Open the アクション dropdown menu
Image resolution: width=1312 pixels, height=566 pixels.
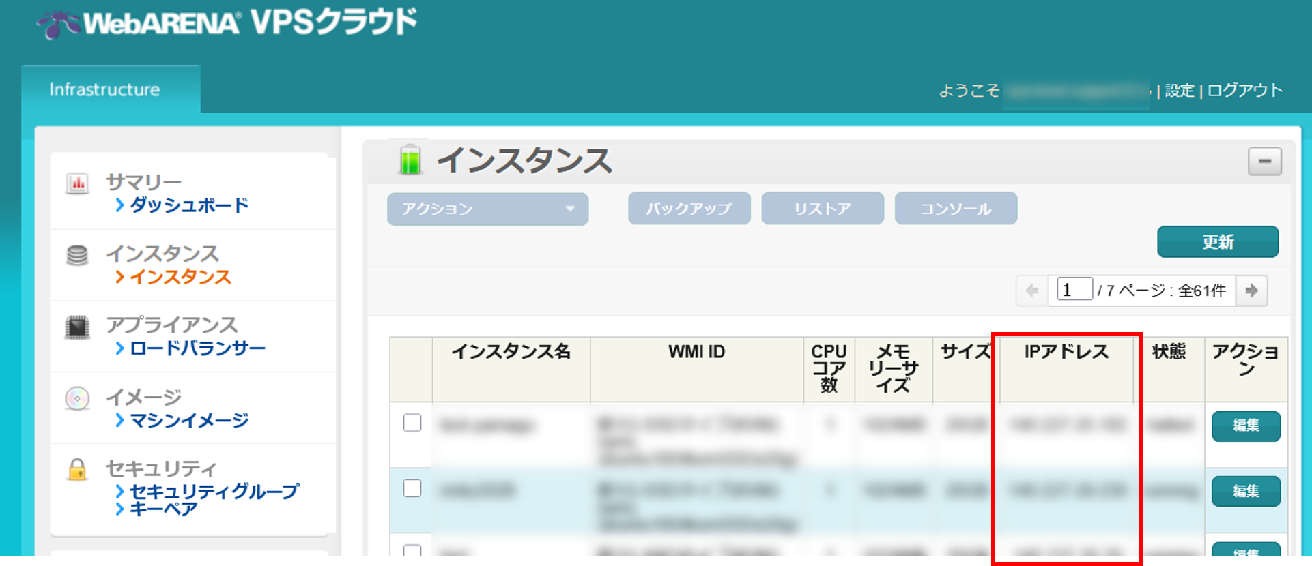click(488, 209)
